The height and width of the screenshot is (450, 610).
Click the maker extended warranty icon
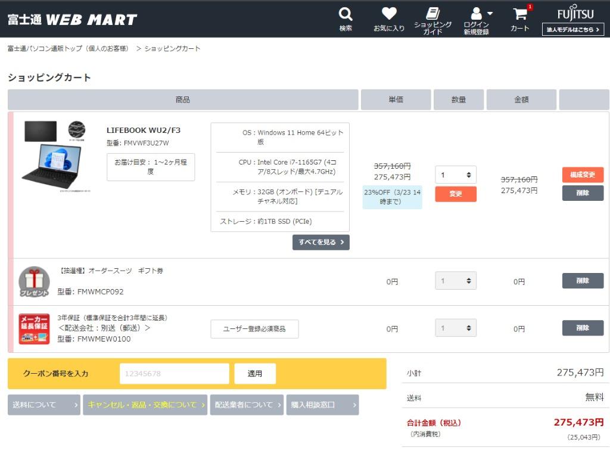(34, 329)
